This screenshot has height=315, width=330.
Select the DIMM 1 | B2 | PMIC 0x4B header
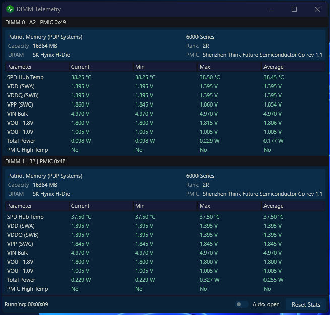coord(165,161)
